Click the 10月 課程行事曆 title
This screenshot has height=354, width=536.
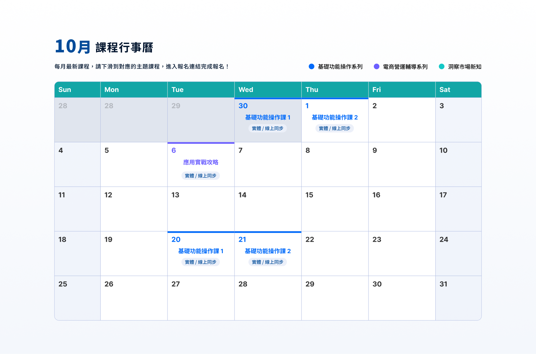click(104, 47)
